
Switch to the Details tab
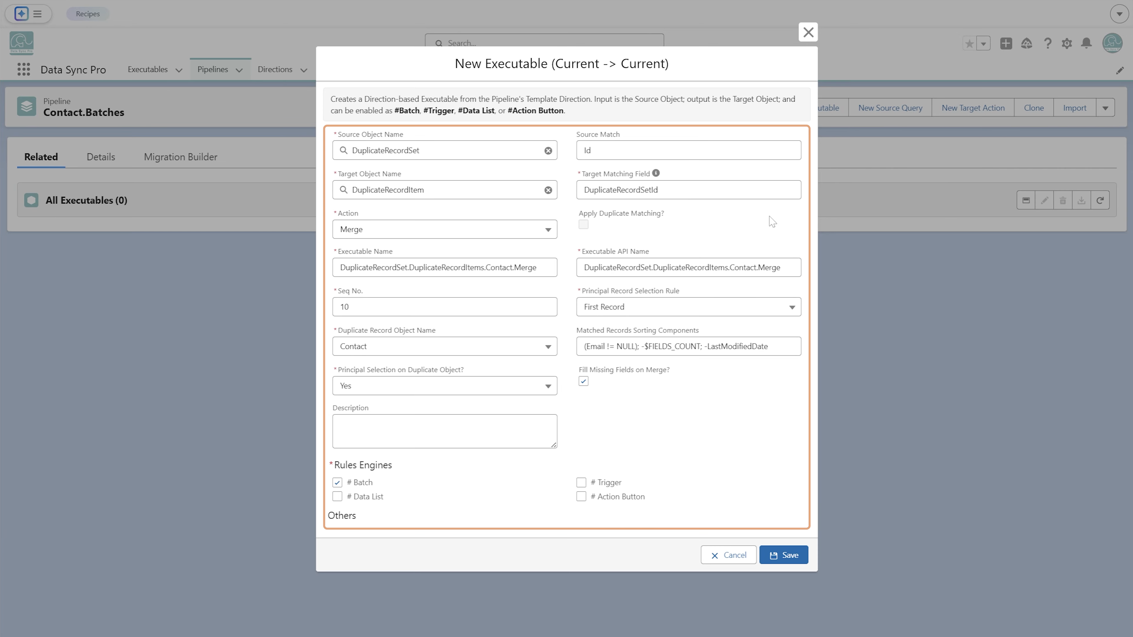[x=101, y=157]
